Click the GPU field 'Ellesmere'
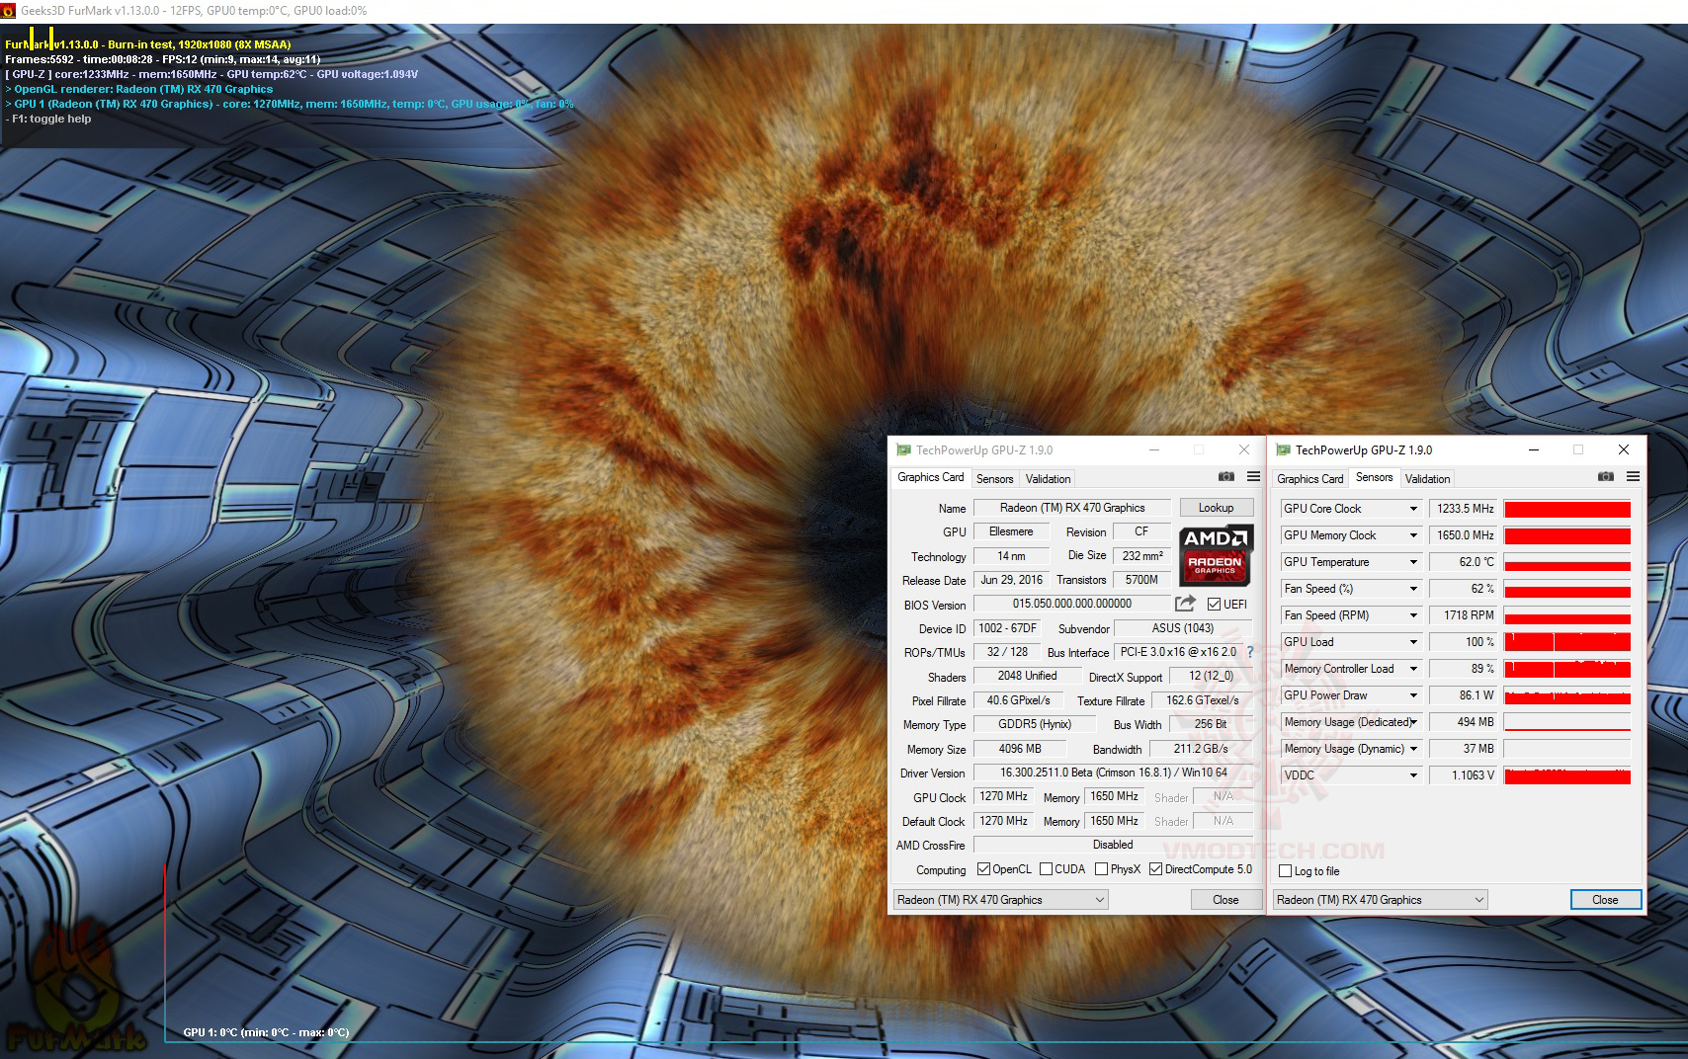This screenshot has width=1688, height=1059. [1011, 531]
